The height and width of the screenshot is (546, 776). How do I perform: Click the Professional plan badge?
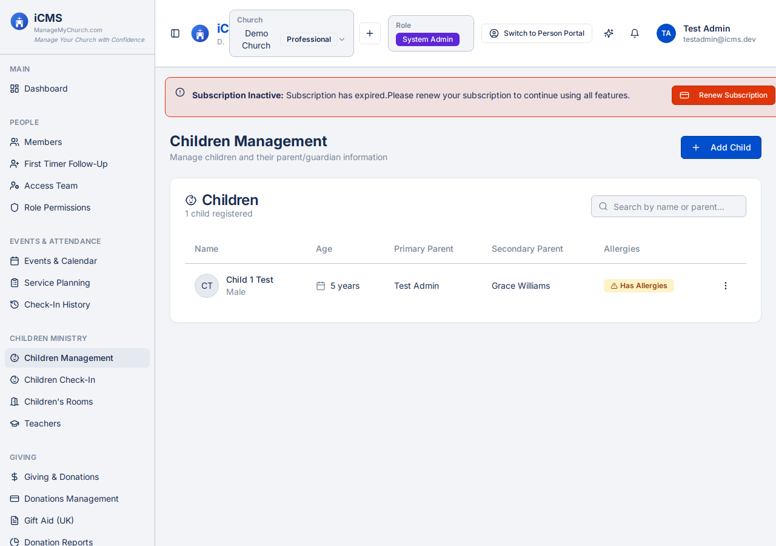pyautogui.click(x=309, y=39)
